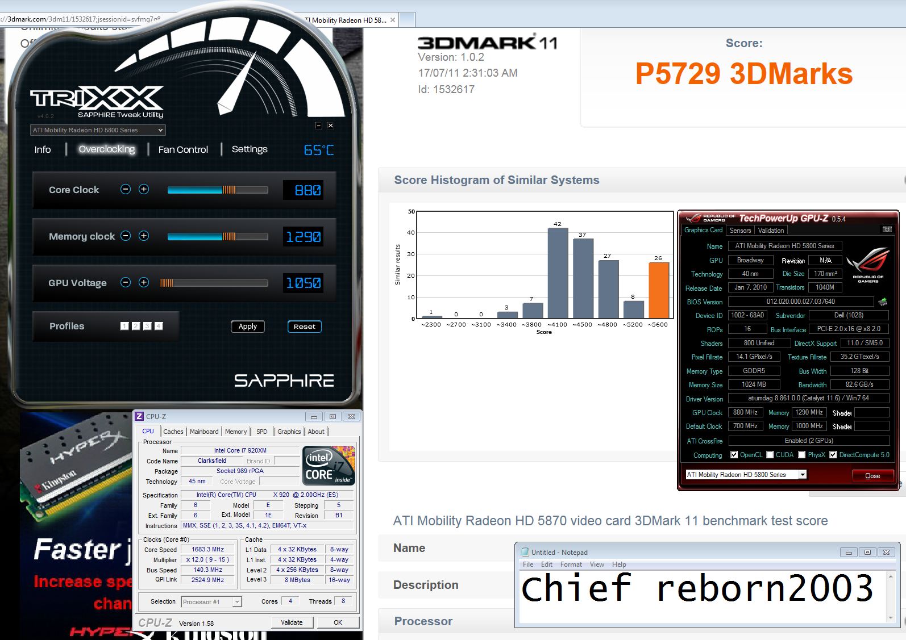906x640 pixels.
Task: Increase Memory clock with the plus icon
Action: tap(144, 236)
